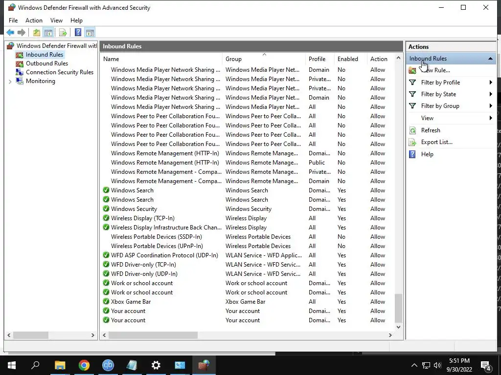Click green check icon beside Windows Security
This screenshot has height=375, width=501.
(x=106, y=209)
